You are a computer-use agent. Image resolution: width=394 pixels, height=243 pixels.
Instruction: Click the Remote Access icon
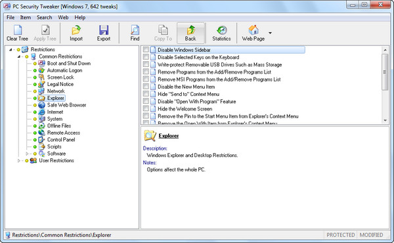[41, 133]
